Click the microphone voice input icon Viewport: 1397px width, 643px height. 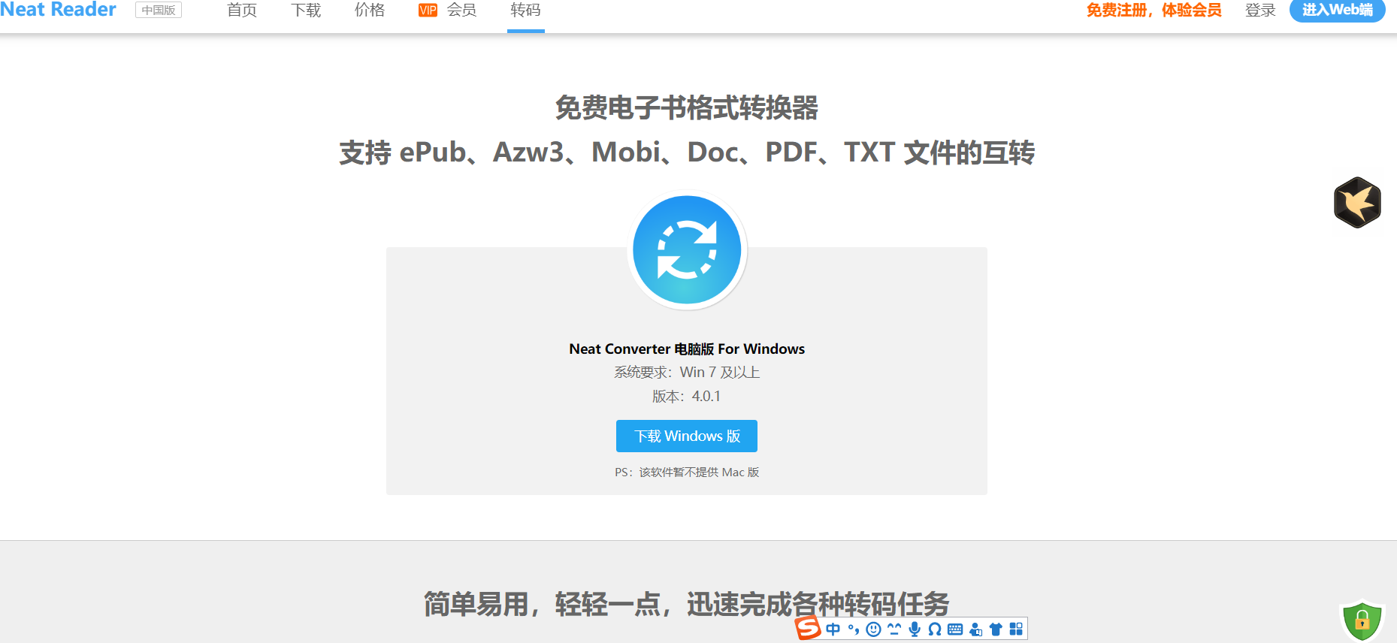(915, 629)
